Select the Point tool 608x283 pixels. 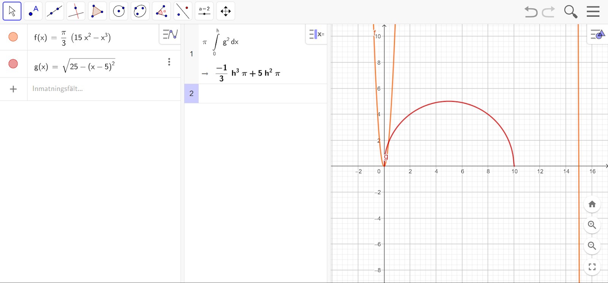coord(33,11)
